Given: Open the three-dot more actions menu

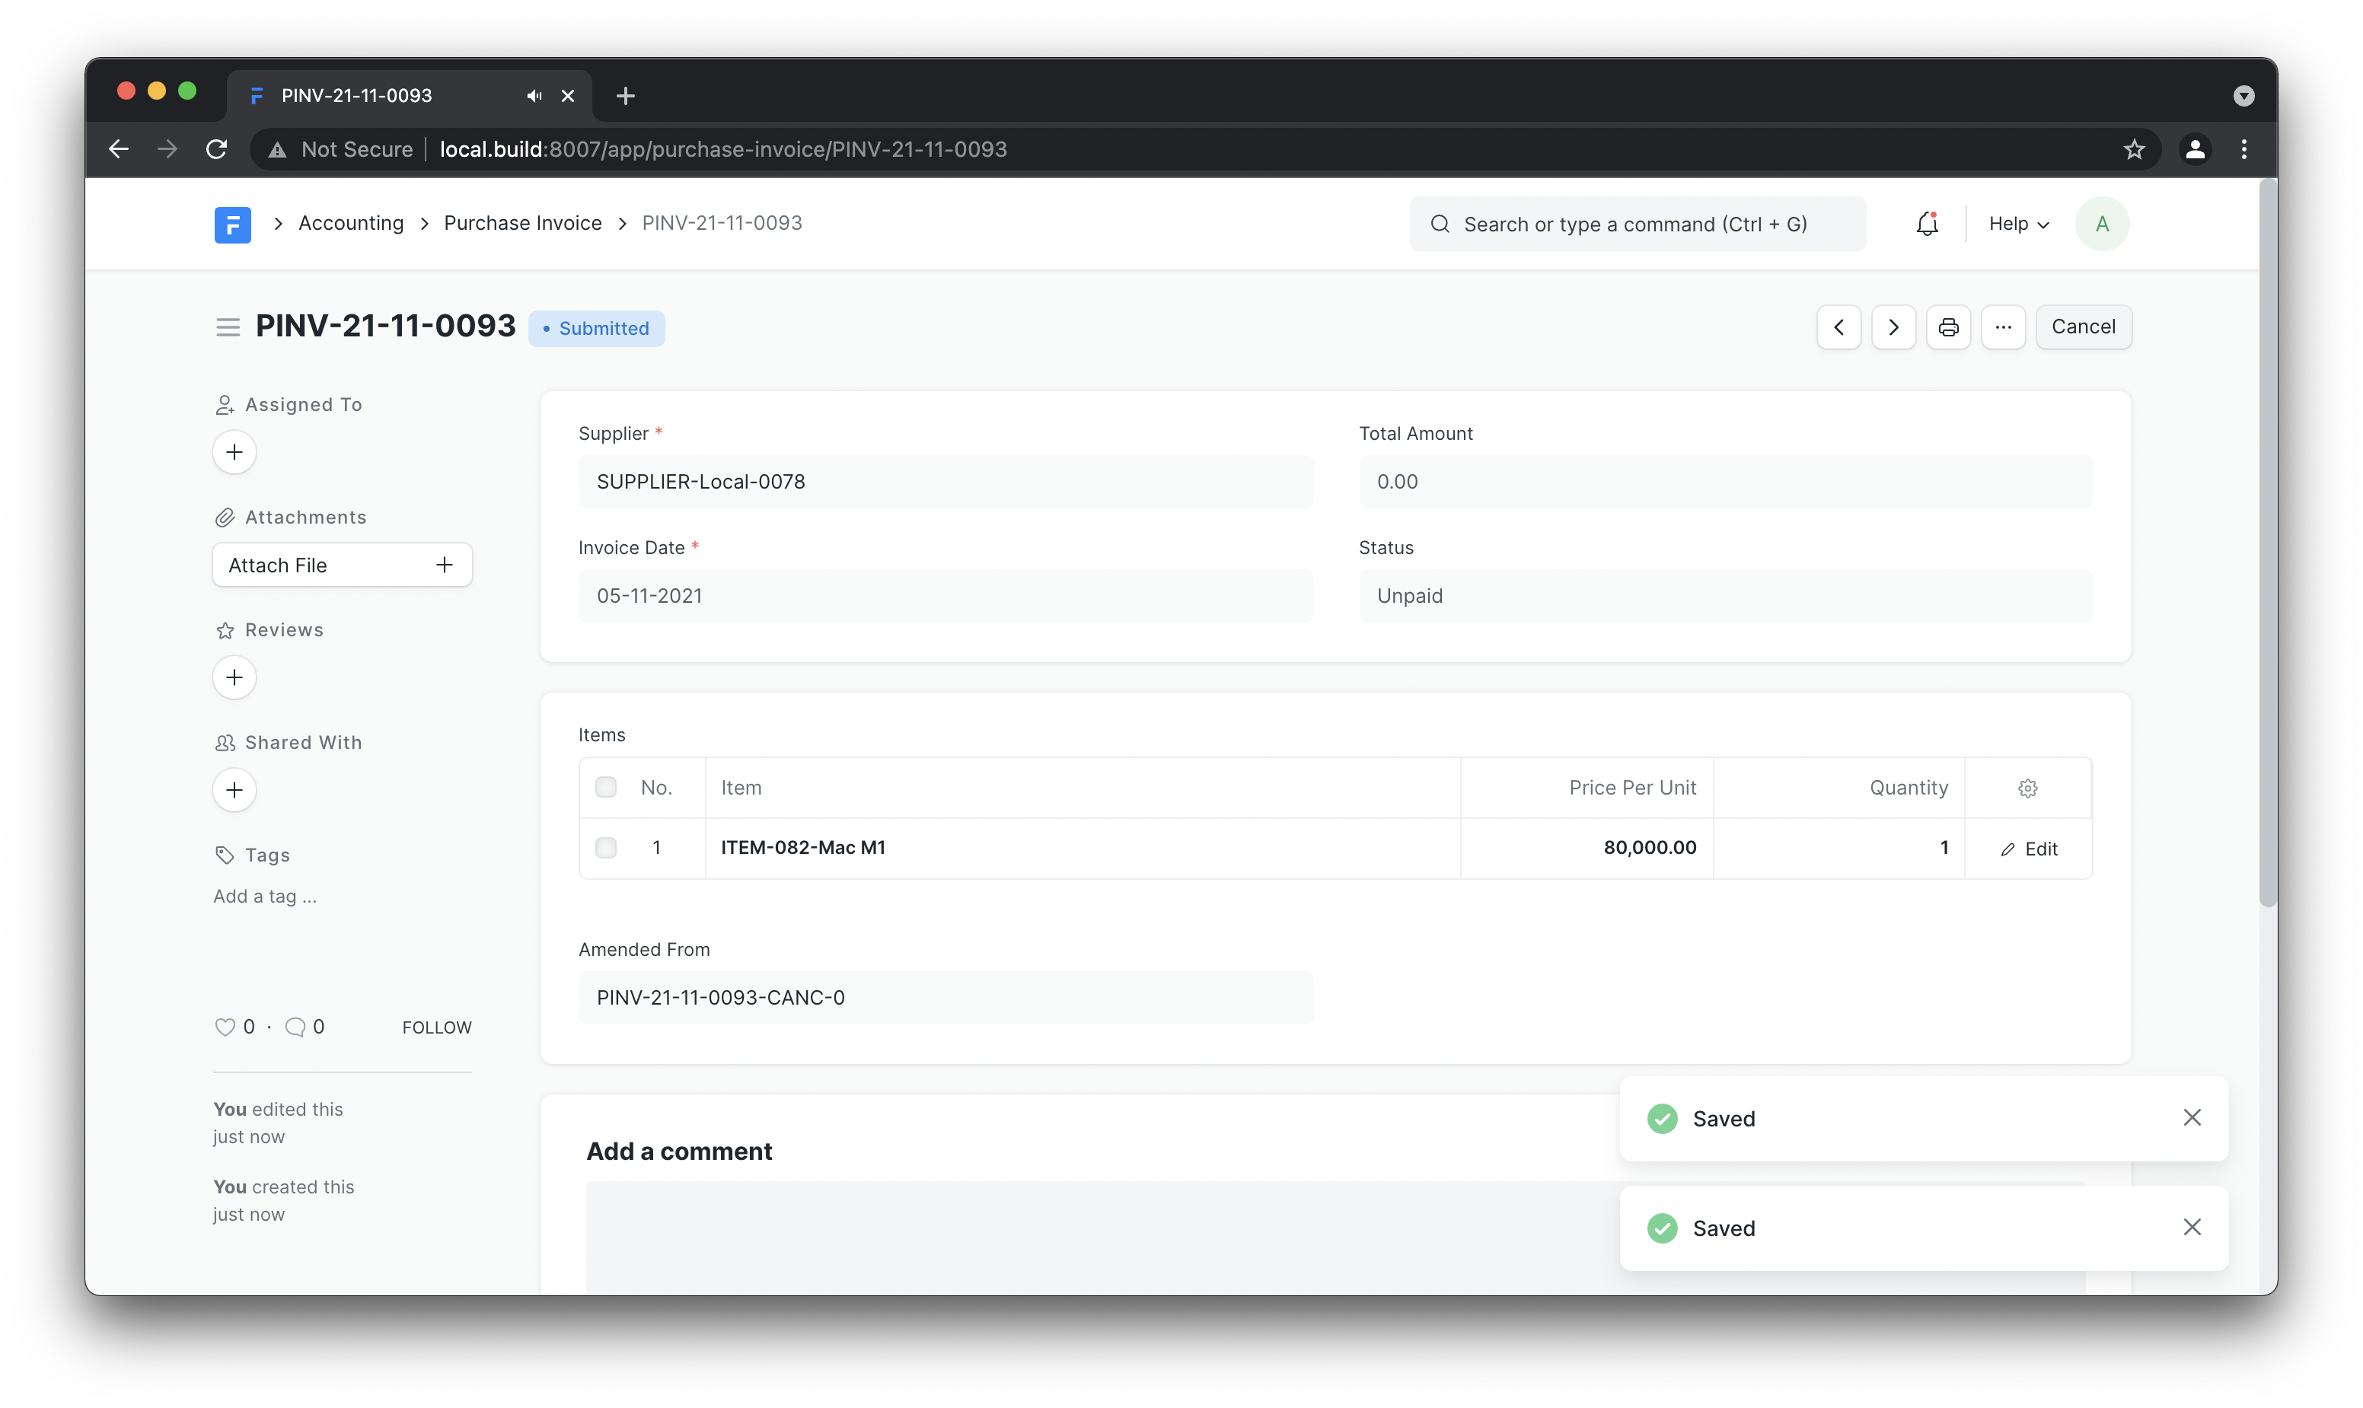Looking at the screenshot, I should [2002, 327].
